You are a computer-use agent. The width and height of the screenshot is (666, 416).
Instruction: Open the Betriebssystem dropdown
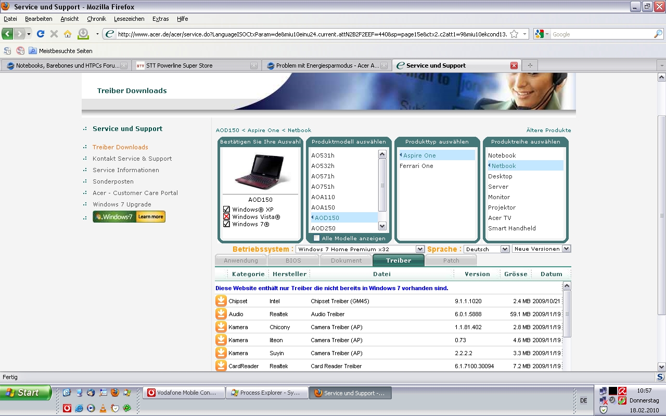click(360, 249)
